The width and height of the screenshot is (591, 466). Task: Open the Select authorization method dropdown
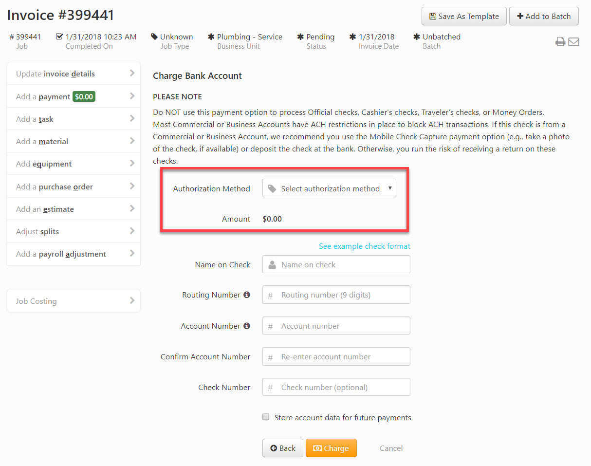[x=329, y=188]
